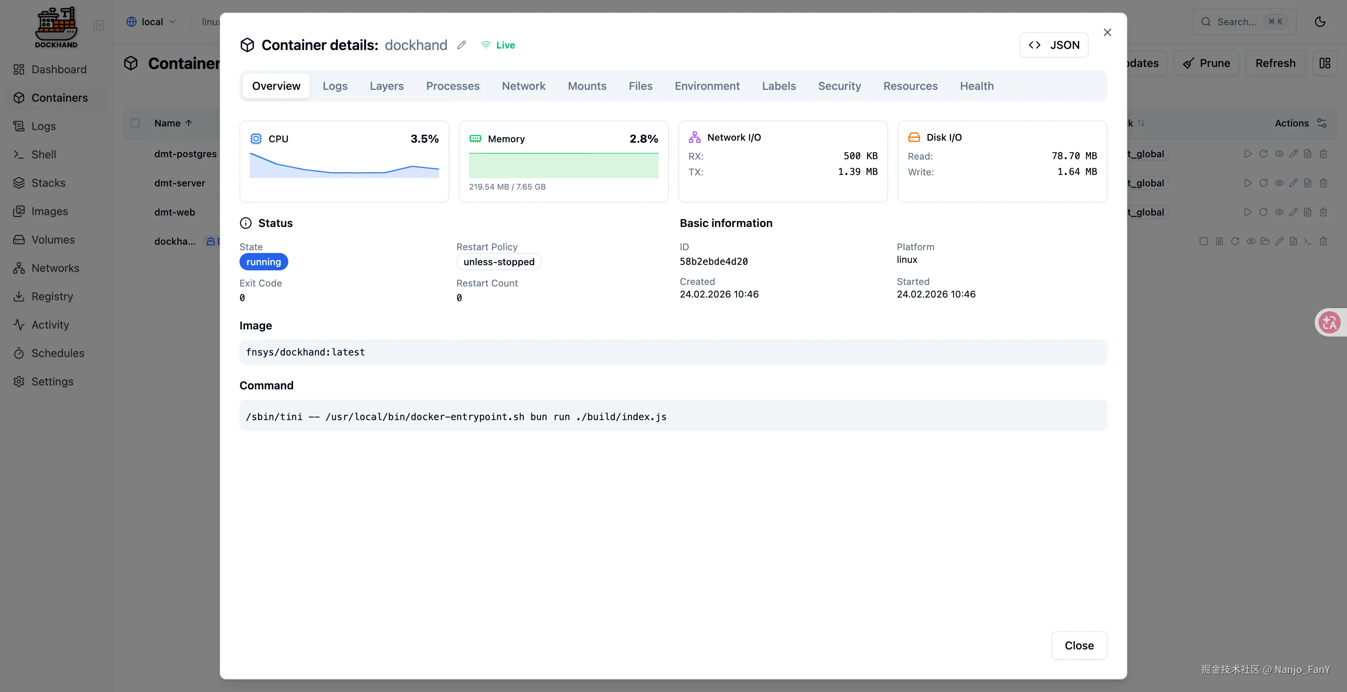Click the trash icon in the dmt-postgres row
This screenshot has width=1347, height=692.
(x=1323, y=154)
